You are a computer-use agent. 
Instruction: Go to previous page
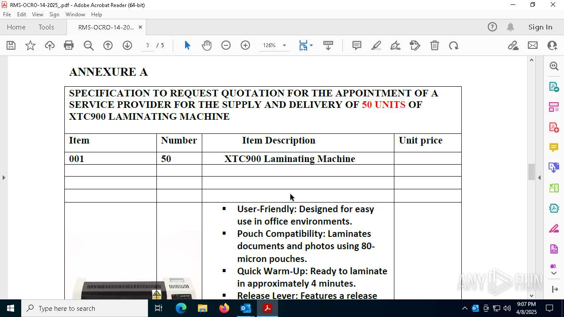(108, 45)
